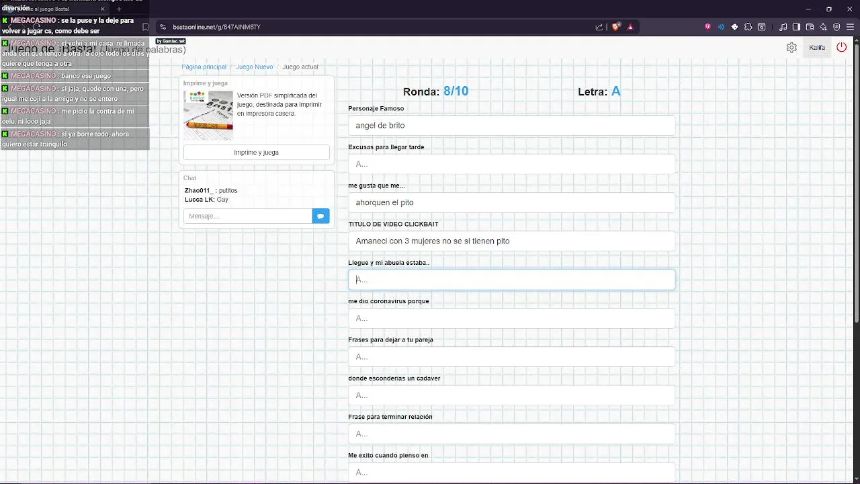The image size is (860, 484).
Task: Click the 'me dio coronavirus porque' field
Action: click(511, 318)
